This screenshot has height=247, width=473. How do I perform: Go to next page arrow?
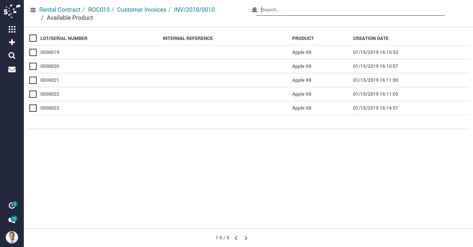[x=246, y=238]
